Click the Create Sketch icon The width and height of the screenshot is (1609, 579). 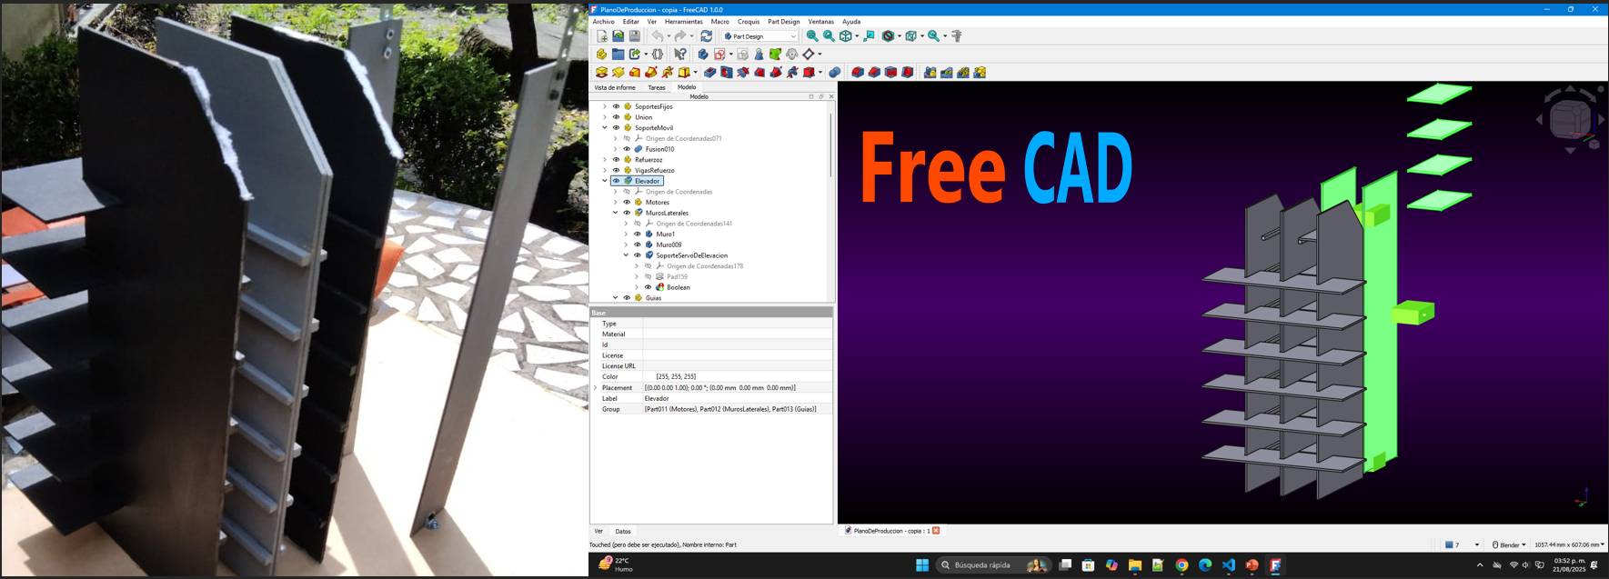pyautogui.click(x=719, y=55)
